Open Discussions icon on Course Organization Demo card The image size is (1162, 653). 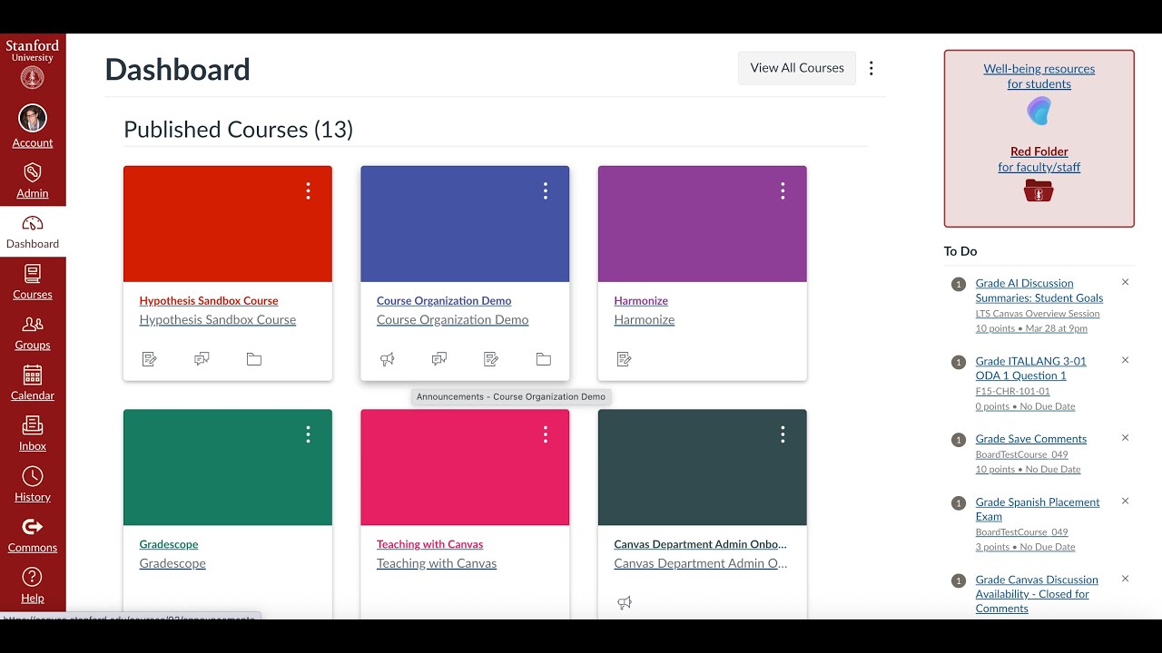439,359
